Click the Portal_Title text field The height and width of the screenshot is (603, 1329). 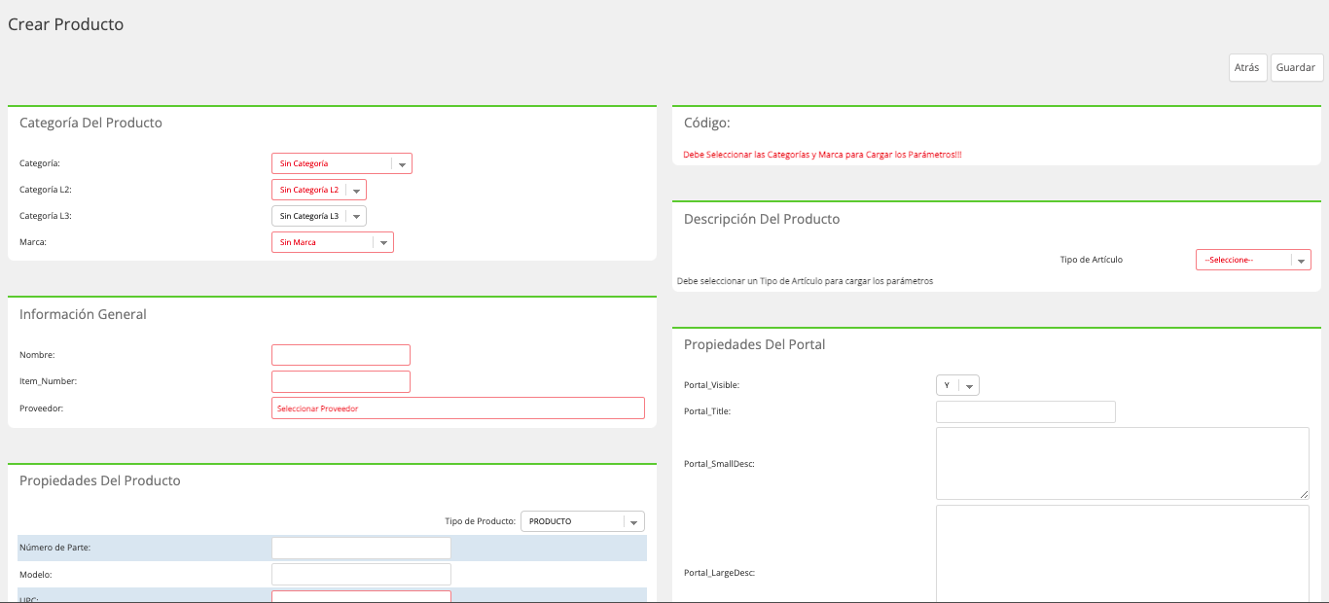(x=1025, y=411)
